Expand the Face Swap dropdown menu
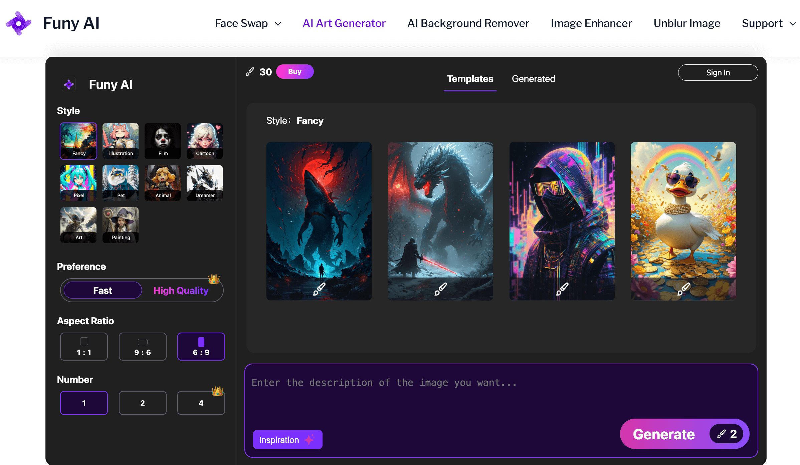The image size is (800, 465). click(248, 23)
